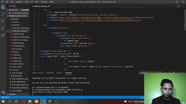This screenshot has height=104, width=186.
Task: Open addForm-admin.pug in explorer
Action: (21, 28)
